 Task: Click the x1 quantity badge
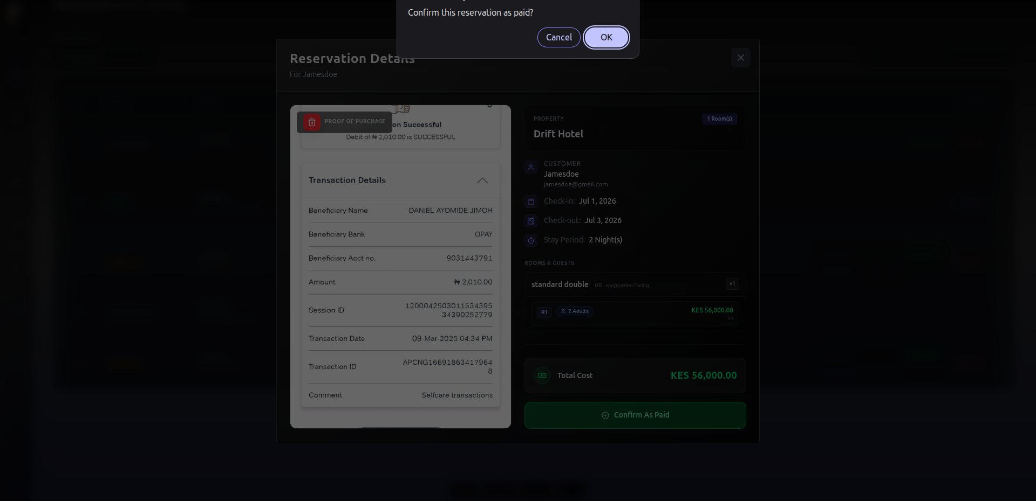coord(732,284)
